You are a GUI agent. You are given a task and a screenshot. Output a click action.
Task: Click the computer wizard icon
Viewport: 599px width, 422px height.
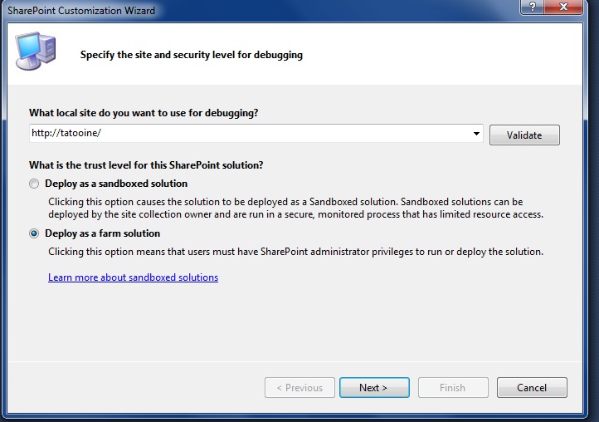click(x=36, y=51)
